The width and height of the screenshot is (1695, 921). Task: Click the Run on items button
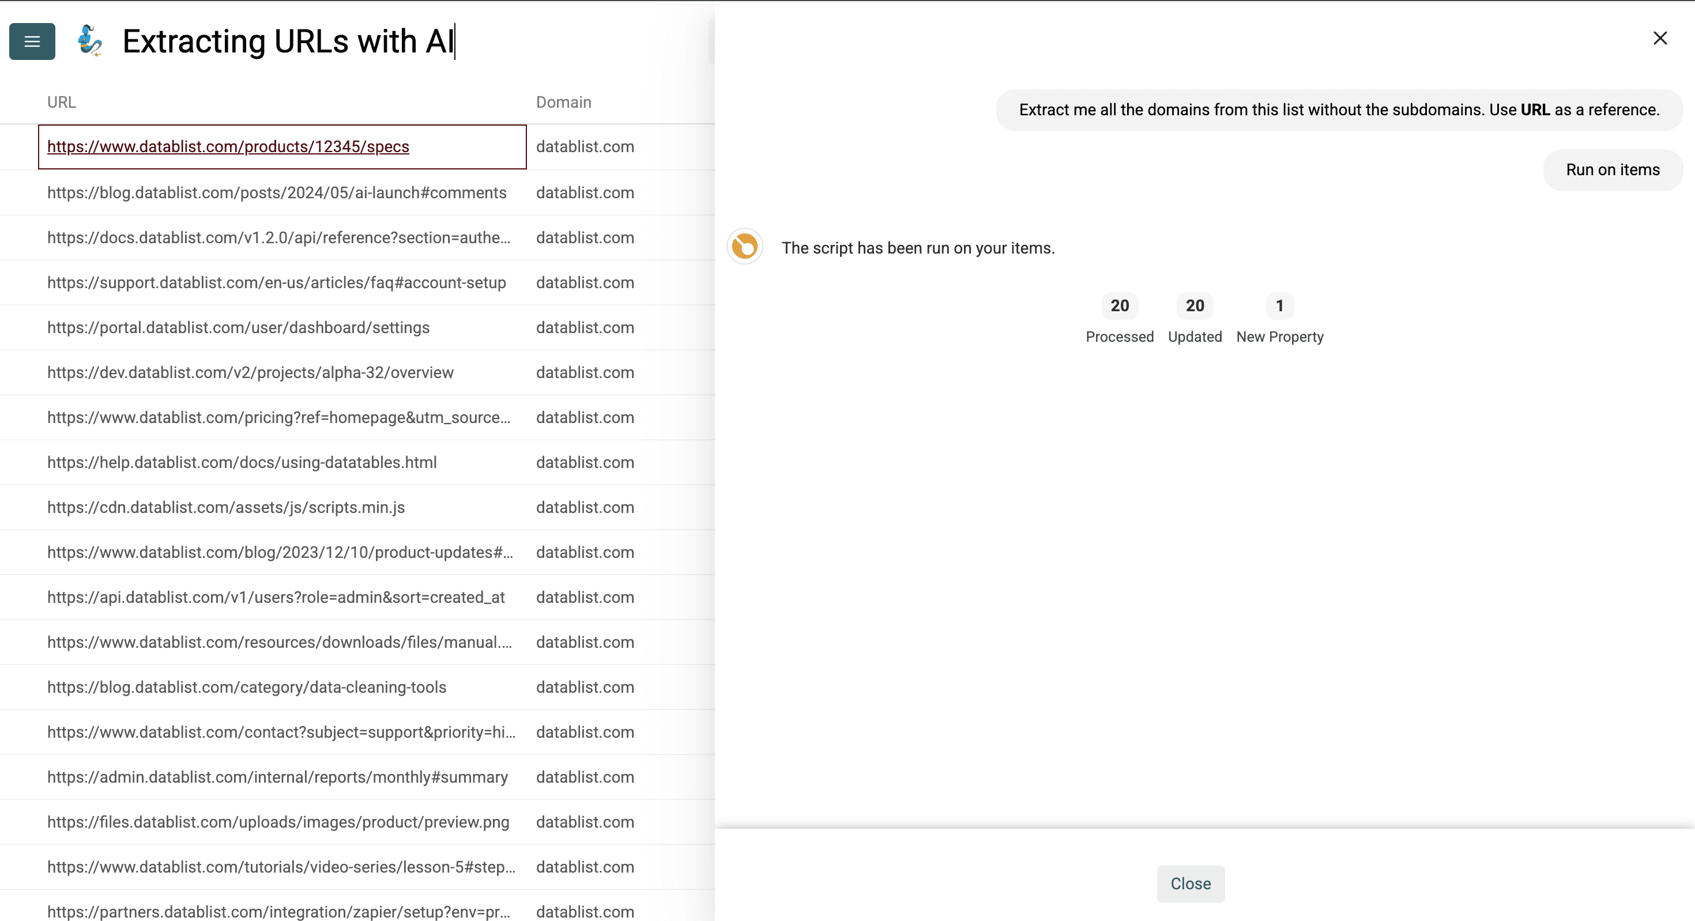click(x=1613, y=169)
